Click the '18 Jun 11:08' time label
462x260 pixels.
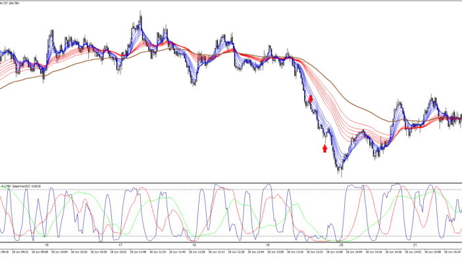click(138, 252)
